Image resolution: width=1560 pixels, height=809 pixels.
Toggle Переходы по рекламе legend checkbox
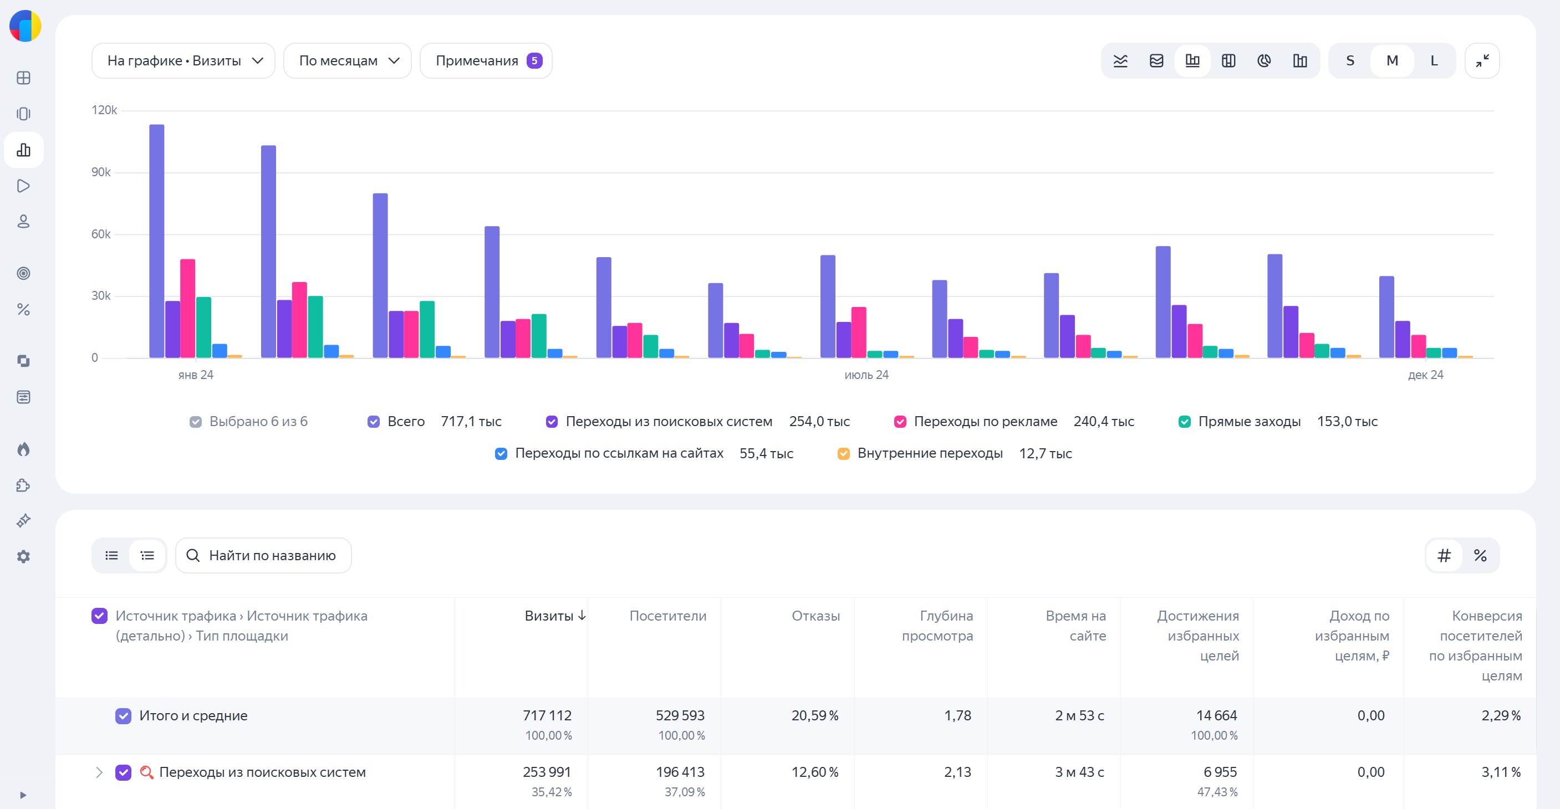point(900,422)
